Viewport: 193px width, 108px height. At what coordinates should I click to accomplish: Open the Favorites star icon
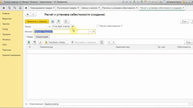[x=4, y=8]
